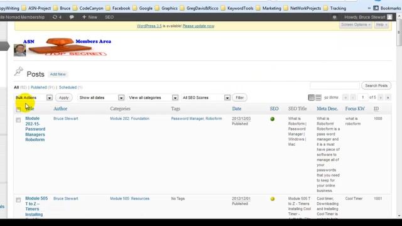Click the Filter button
Screen dimensions: 402x226
239,98
